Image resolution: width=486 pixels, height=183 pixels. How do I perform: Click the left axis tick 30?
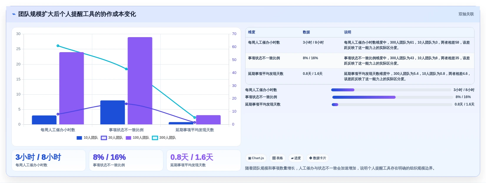[x=18, y=34]
